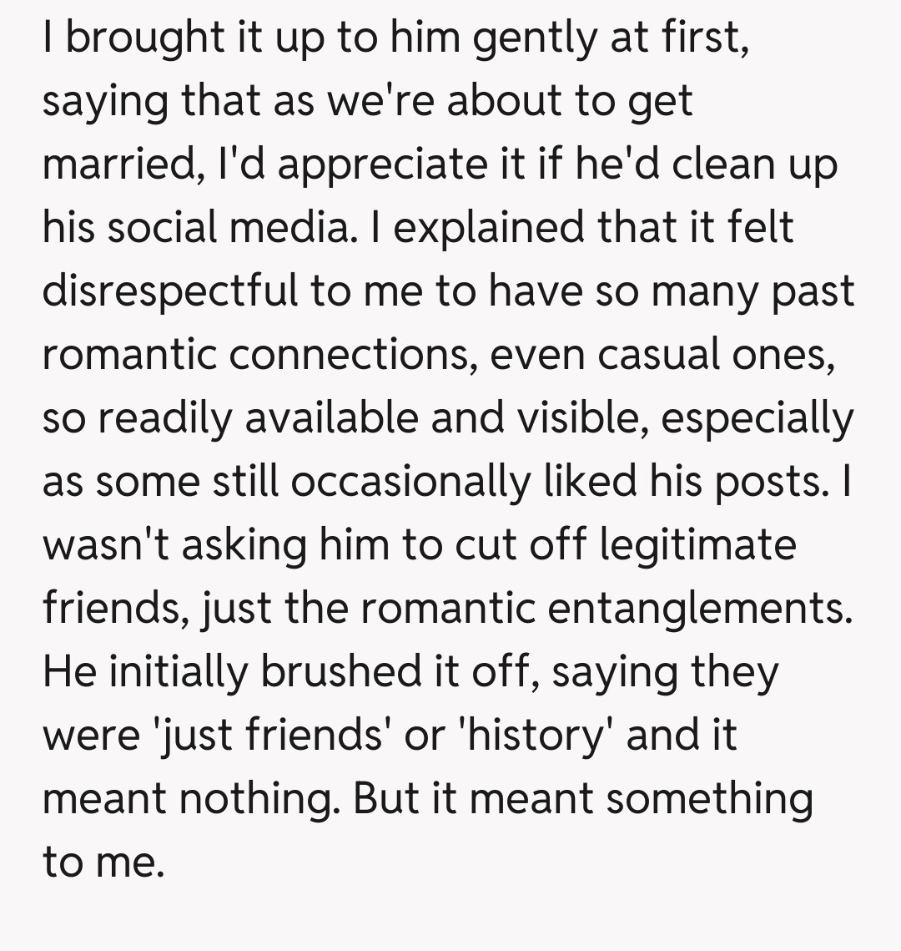Click the word "especially"

click(758, 417)
